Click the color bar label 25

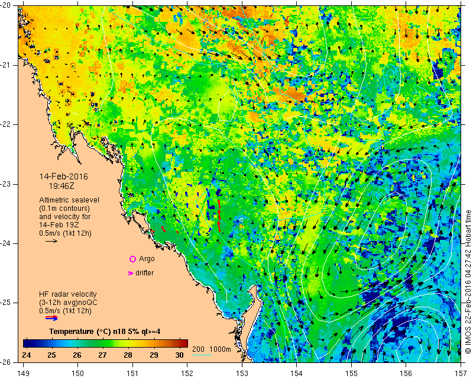[52, 355]
